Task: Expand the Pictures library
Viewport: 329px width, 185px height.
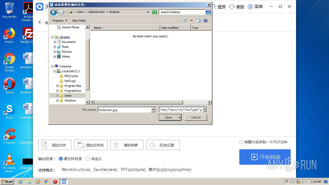Action: click(x=55, y=52)
